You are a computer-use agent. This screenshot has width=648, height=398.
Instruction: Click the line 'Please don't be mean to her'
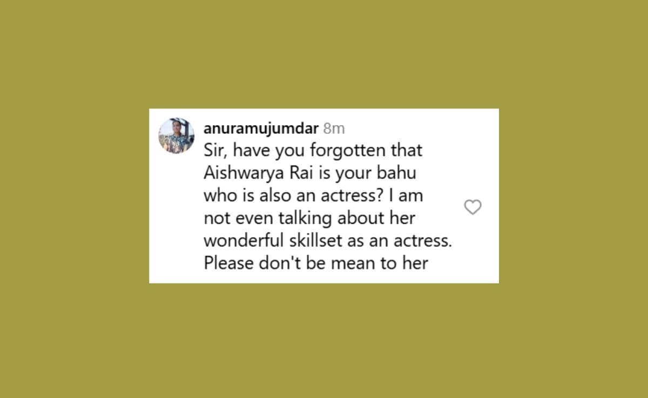click(316, 264)
